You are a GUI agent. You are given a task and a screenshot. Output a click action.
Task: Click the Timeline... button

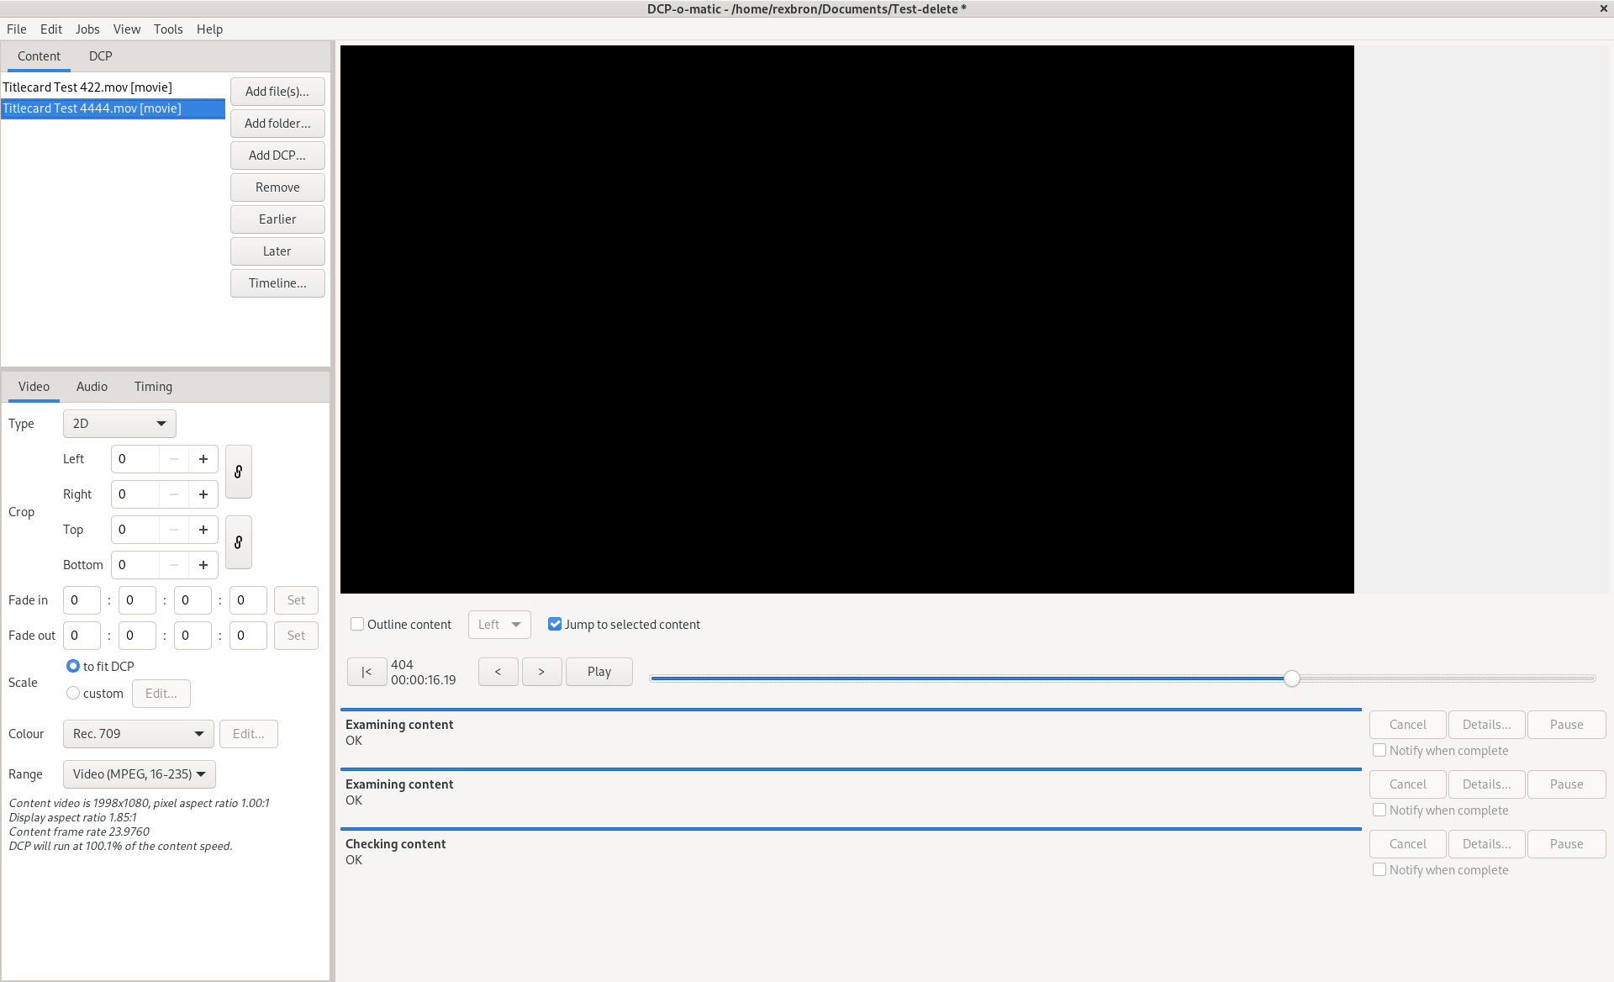click(277, 283)
